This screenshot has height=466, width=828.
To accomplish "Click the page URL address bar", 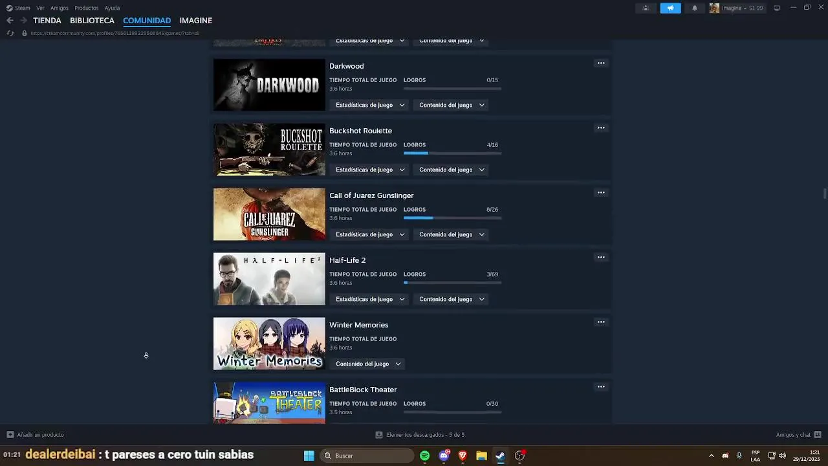I will pos(115,33).
